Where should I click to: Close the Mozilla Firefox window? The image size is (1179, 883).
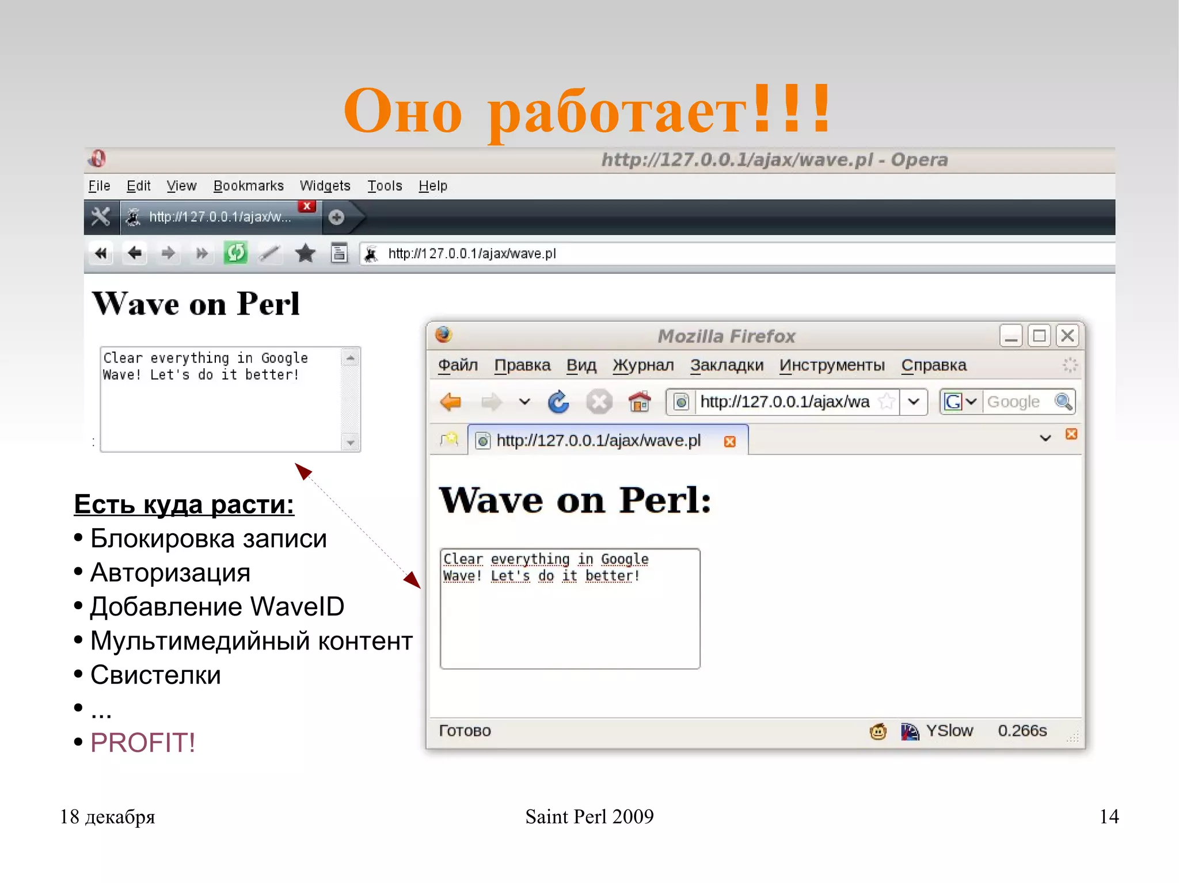[1067, 335]
